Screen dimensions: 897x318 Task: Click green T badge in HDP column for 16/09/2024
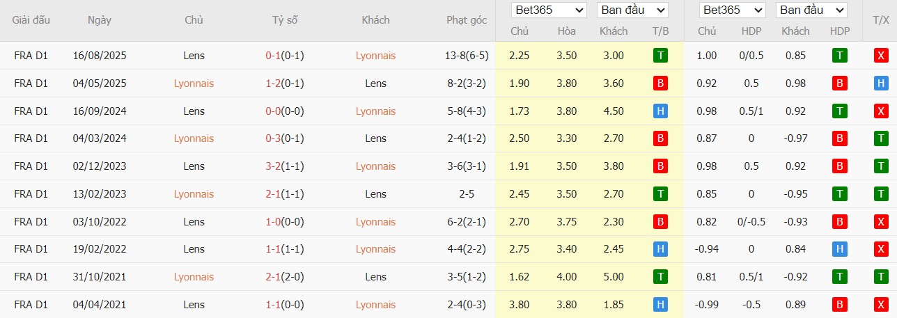[840, 111]
